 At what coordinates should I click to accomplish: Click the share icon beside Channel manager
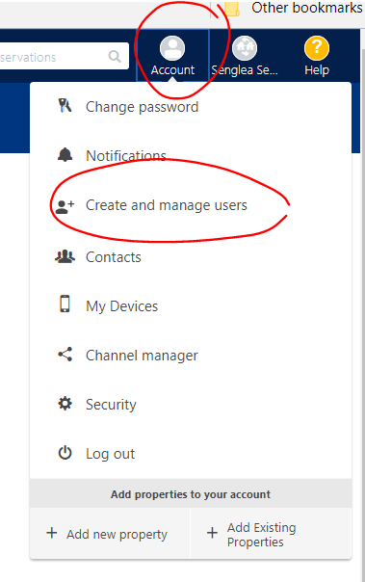65,355
